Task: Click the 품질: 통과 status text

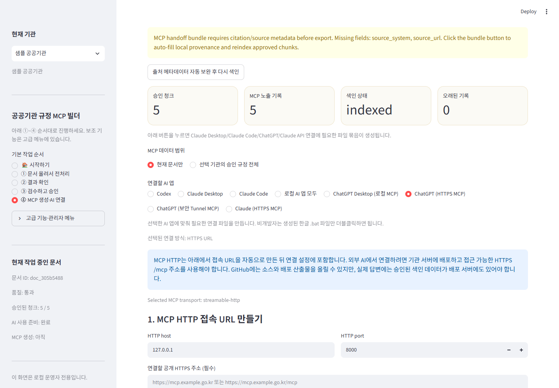Action: click(x=23, y=293)
